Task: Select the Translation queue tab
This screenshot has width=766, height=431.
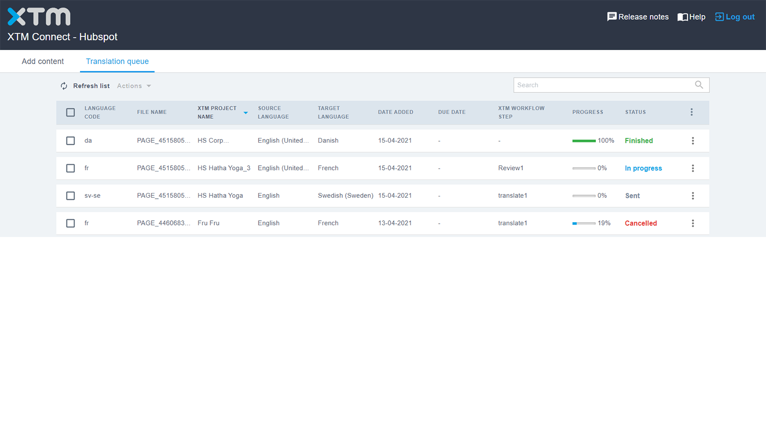Action: tap(117, 61)
